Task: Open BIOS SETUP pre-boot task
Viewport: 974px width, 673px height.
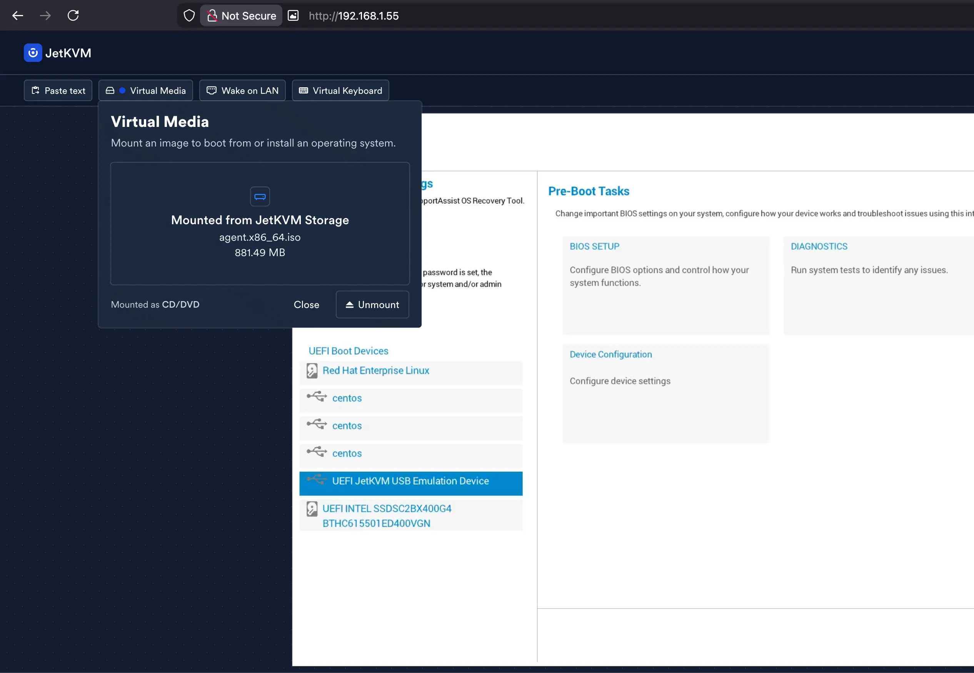Action: [665, 285]
